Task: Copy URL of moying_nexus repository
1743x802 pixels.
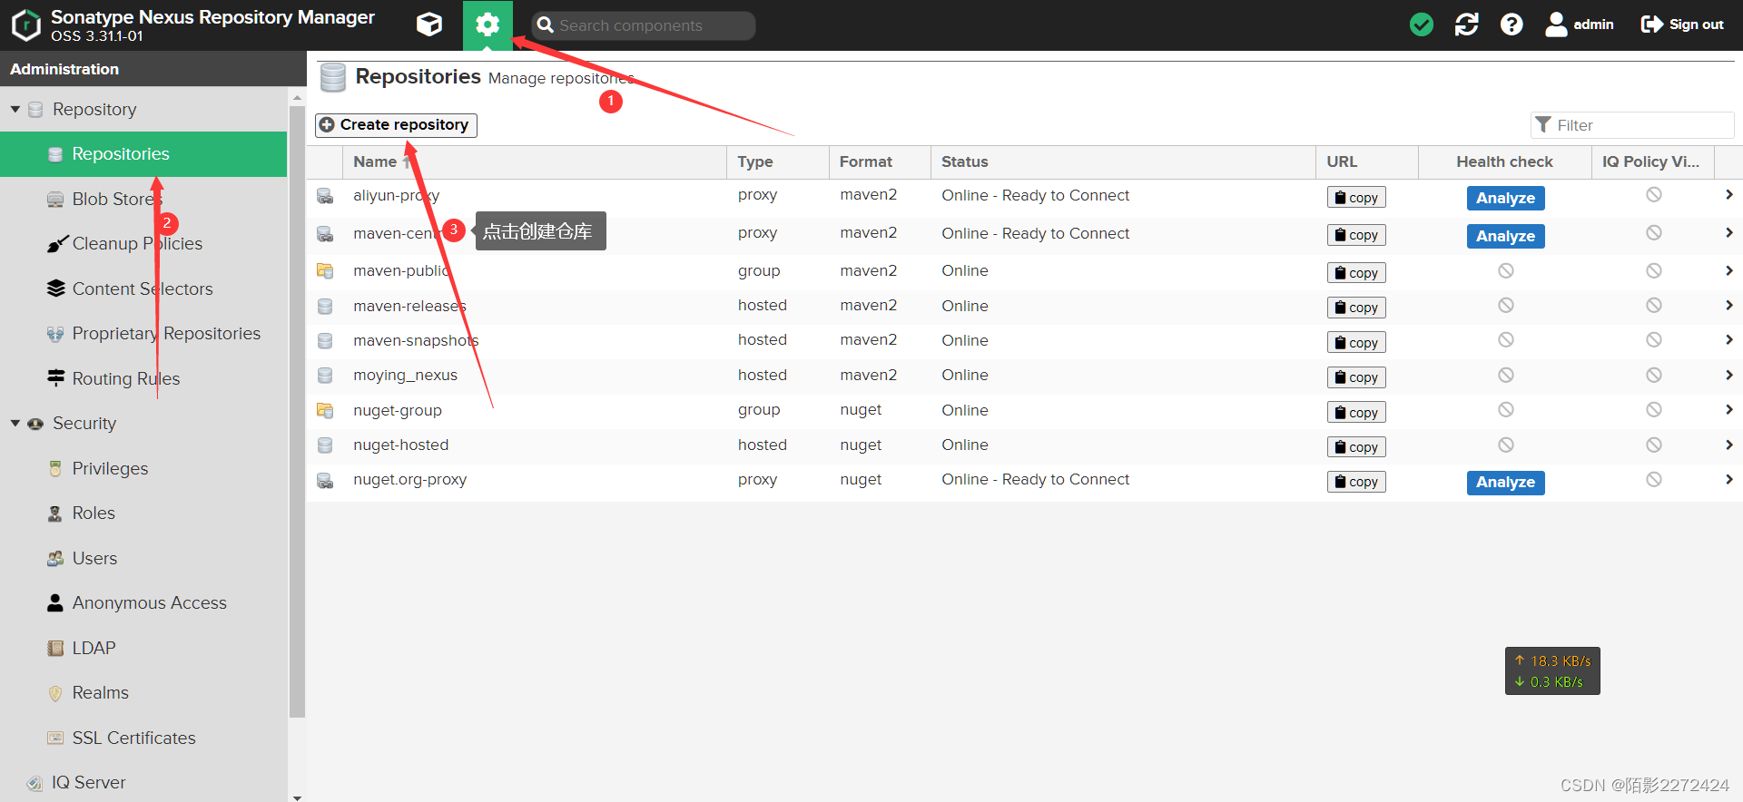Action: 1356,377
